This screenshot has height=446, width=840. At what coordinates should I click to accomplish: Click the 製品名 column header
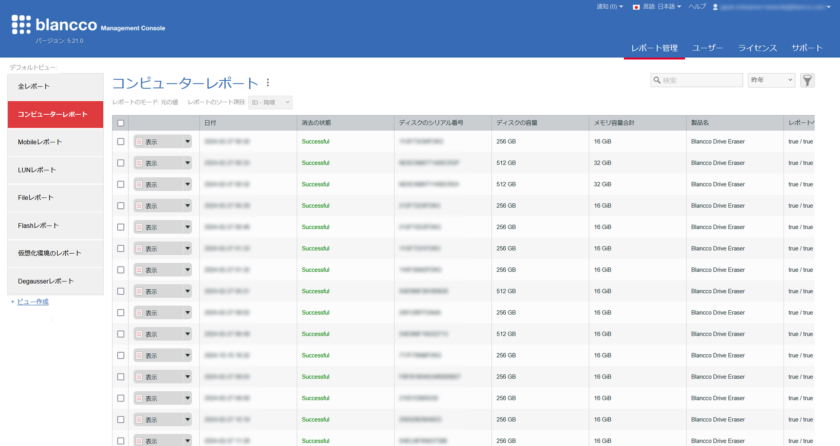[735, 123]
